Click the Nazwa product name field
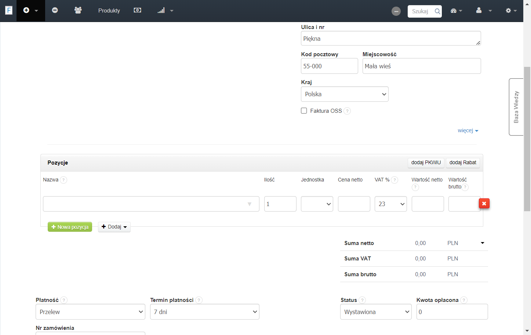This screenshot has height=335, width=531. (x=151, y=204)
